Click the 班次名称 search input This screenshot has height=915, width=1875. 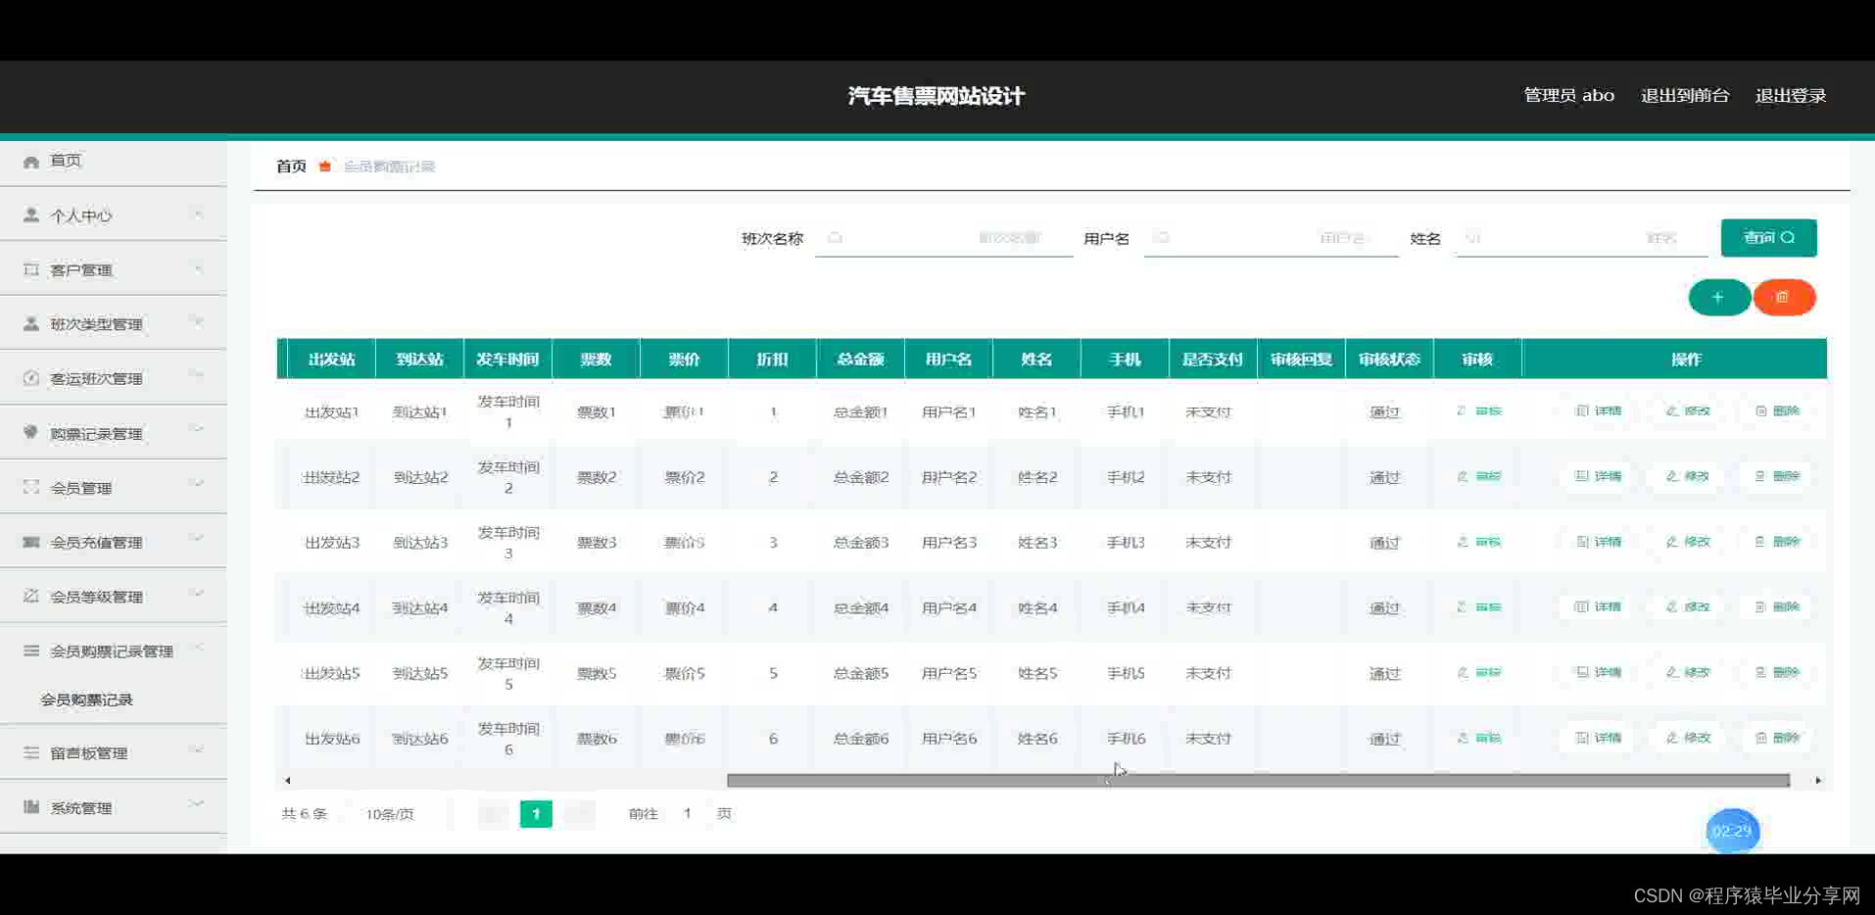pyautogui.click(x=943, y=238)
